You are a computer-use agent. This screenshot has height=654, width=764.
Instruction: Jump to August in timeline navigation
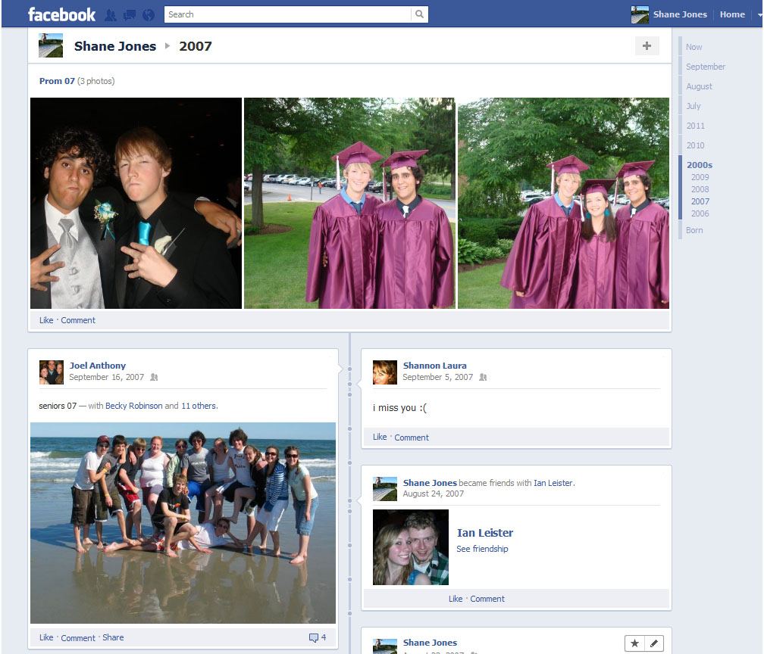[x=699, y=86]
